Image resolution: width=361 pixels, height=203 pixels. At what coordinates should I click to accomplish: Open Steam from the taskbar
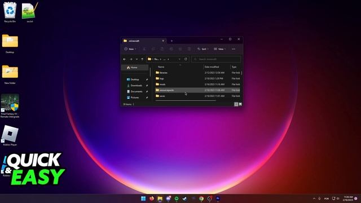tap(184, 198)
